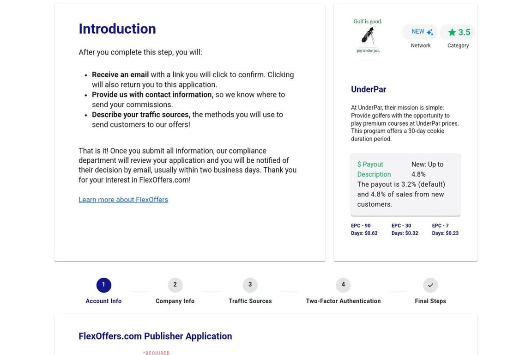Click the payout is 3.2% (default) description
This screenshot has width=532, height=355.
click(x=401, y=194)
